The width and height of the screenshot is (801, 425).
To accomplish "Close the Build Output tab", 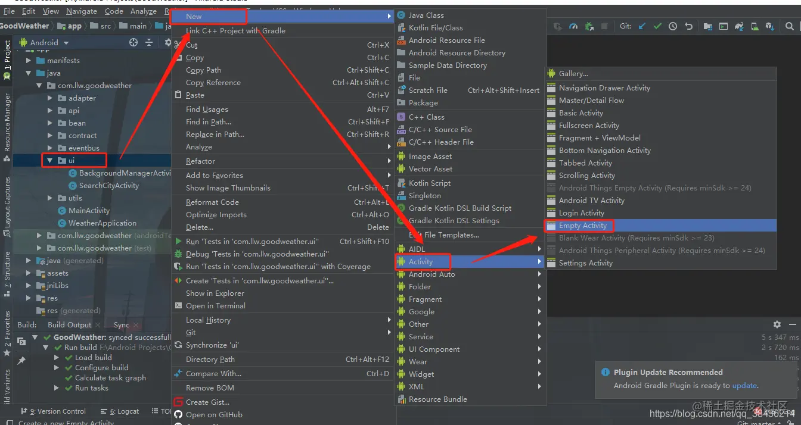I will (x=97, y=325).
